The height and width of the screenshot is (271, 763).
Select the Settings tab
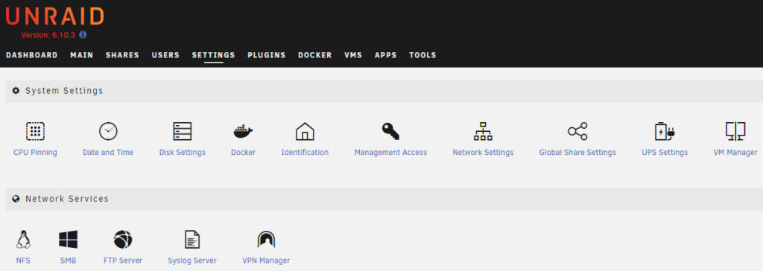(213, 55)
